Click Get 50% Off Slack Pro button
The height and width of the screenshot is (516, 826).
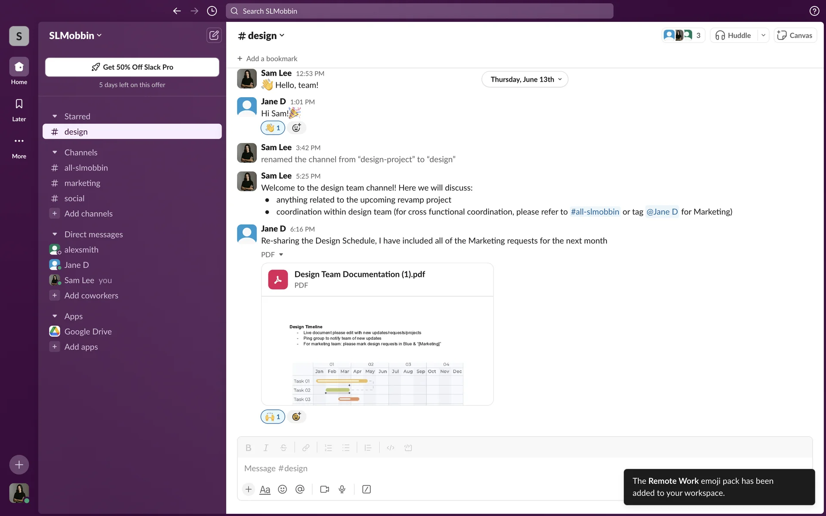[132, 67]
